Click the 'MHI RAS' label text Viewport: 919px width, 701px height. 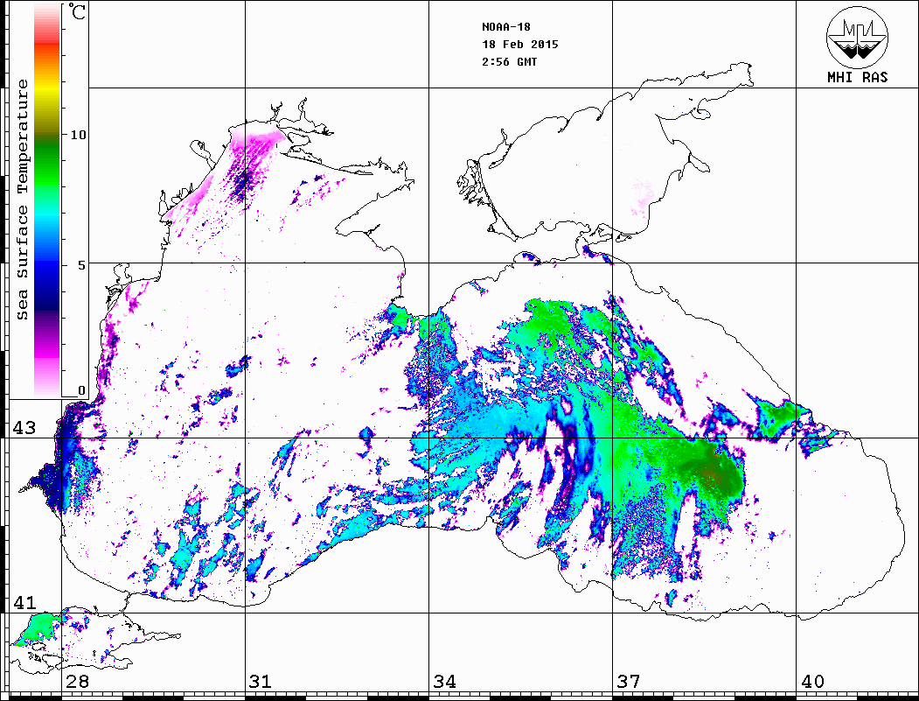(858, 77)
